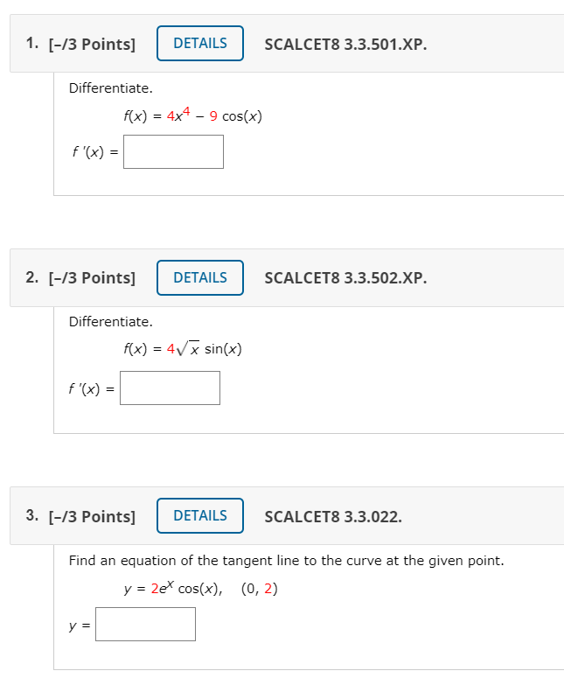
Task: Focus the f '(x) answer box in question 2
Action: click(170, 388)
